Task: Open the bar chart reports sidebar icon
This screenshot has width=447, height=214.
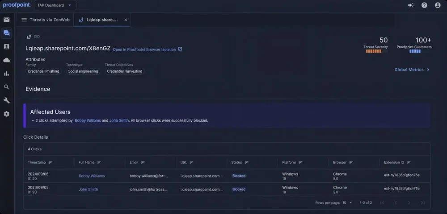Action: 7,74
